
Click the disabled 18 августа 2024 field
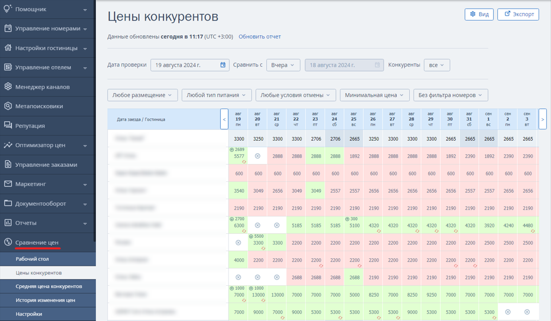click(344, 65)
